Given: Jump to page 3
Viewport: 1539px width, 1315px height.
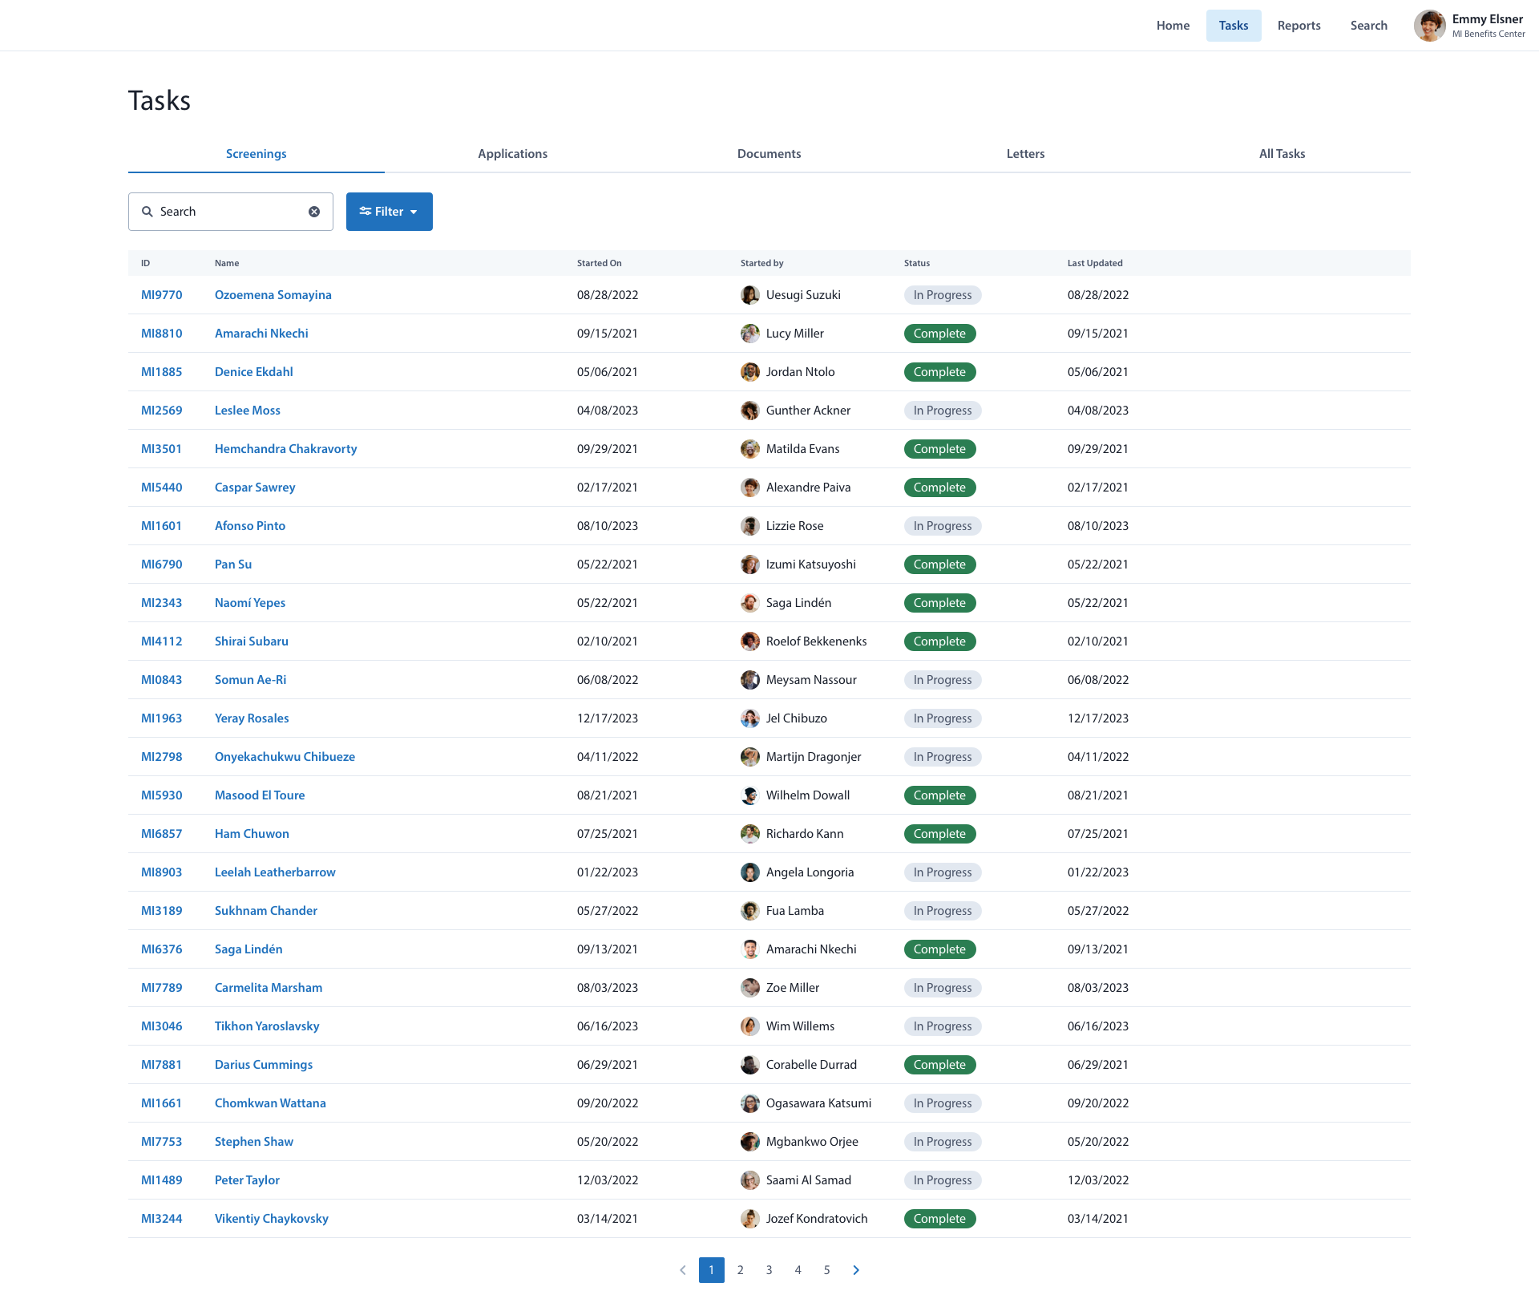Looking at the screenshot, I should pos(769,1270).
